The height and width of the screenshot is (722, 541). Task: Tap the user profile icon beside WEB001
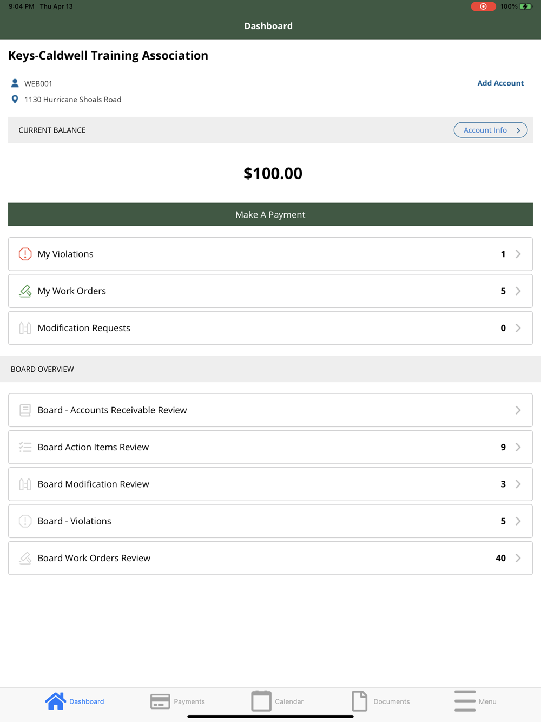[15, 83]
